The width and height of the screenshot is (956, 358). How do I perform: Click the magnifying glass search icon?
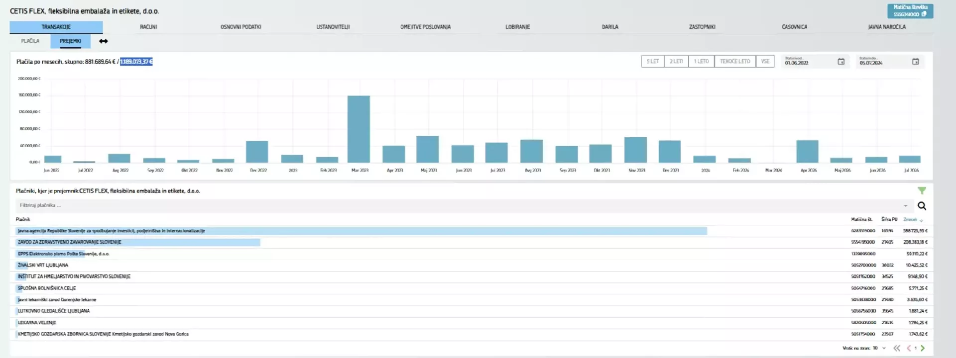click(x=922, y=206)
